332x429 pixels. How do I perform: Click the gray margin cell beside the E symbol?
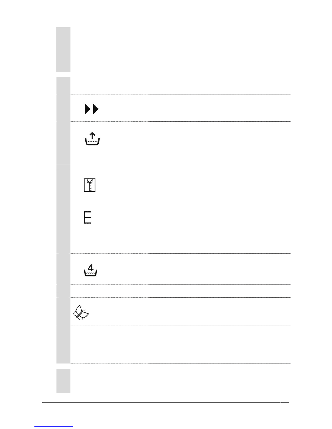(x=63, y=226)
